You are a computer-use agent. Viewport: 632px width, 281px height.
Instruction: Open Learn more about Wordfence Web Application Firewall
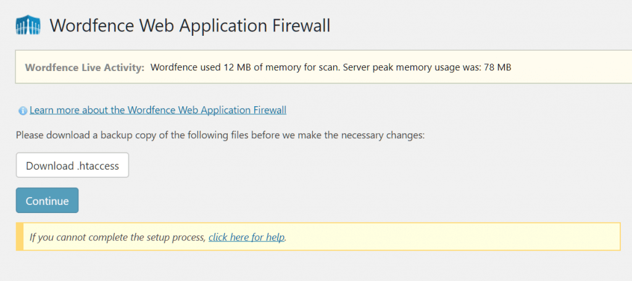[x=157, y=110]
